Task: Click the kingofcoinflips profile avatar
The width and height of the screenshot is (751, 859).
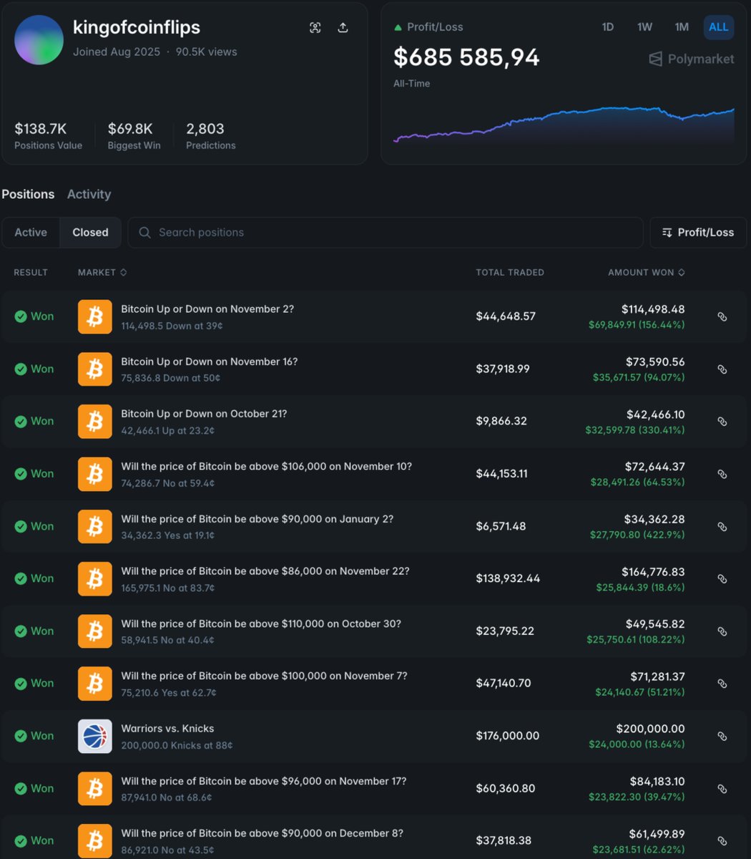Action: (39, 40)
